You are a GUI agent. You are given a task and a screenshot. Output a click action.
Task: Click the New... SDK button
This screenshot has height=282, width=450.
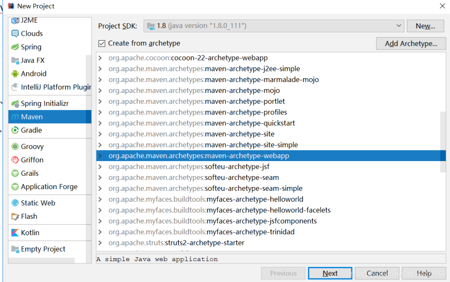(x=425, y=26)
